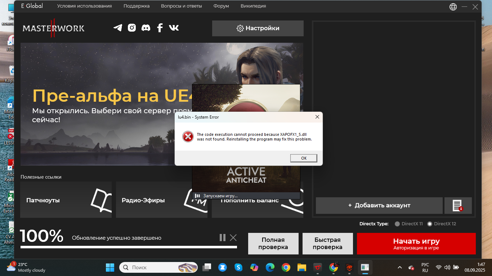Image resolution: width=492 pixels, height=276 pixels.
Task: Expand the hidden tray icons chevron
Action: point(400,267)
